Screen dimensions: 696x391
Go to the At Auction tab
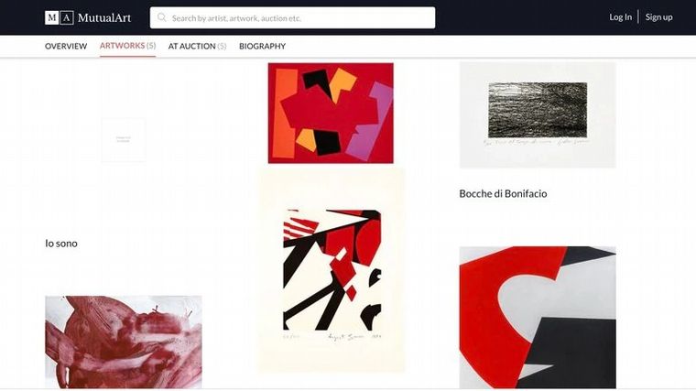click(x=197, y=46)
